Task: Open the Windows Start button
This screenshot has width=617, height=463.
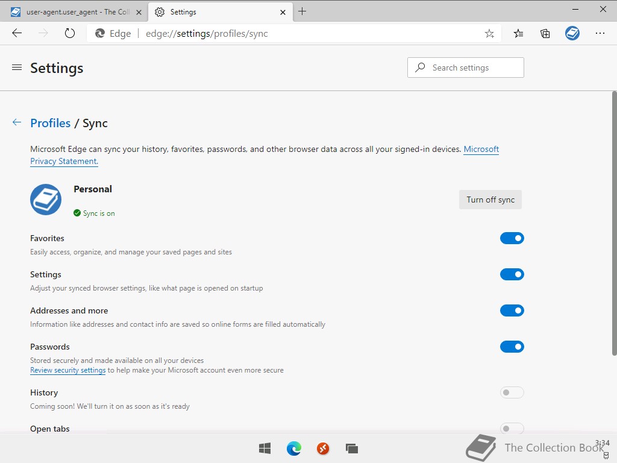Action: (265, 448)
